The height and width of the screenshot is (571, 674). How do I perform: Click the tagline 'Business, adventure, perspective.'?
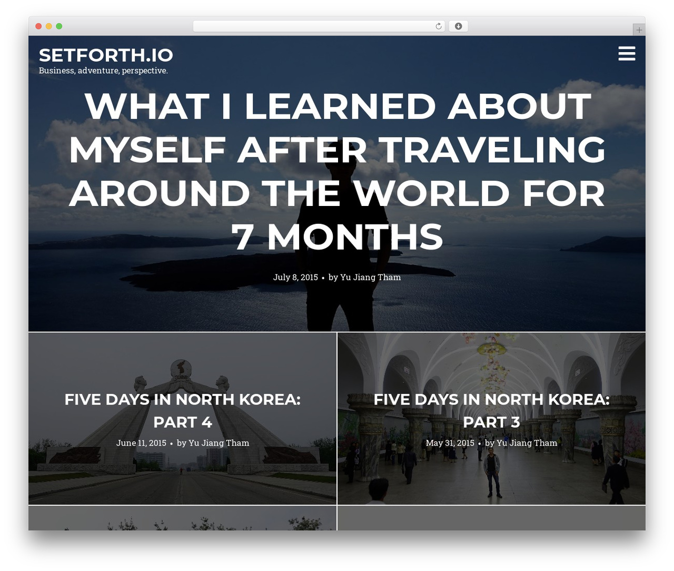coord(103,71)
